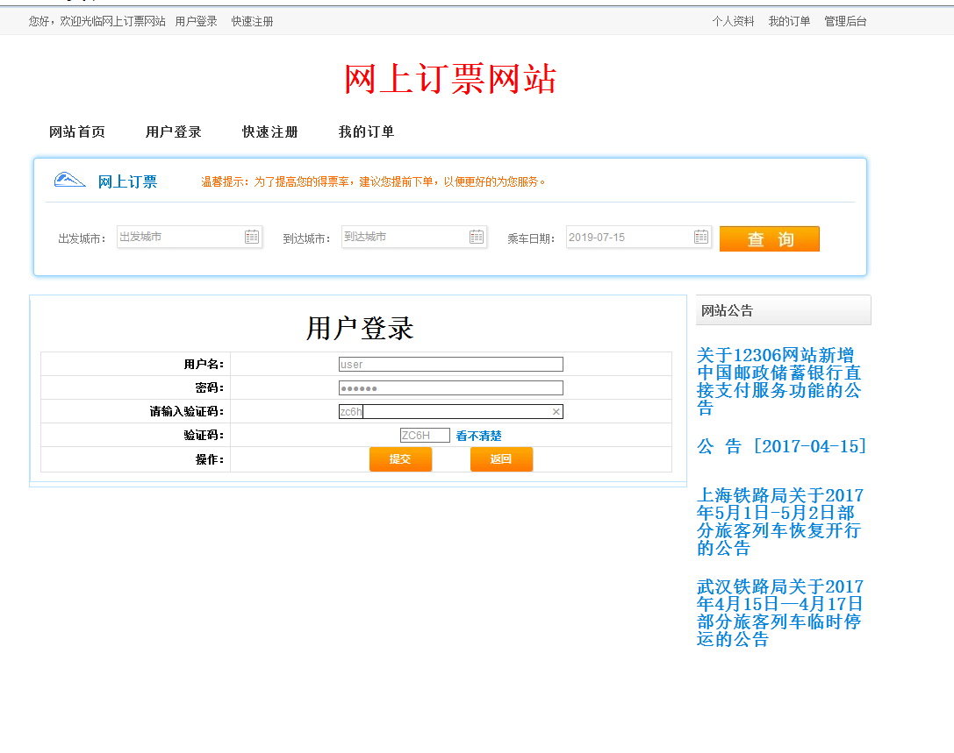
Task: Open 网站首页 in navigation menu
Action: coord(77,132)
